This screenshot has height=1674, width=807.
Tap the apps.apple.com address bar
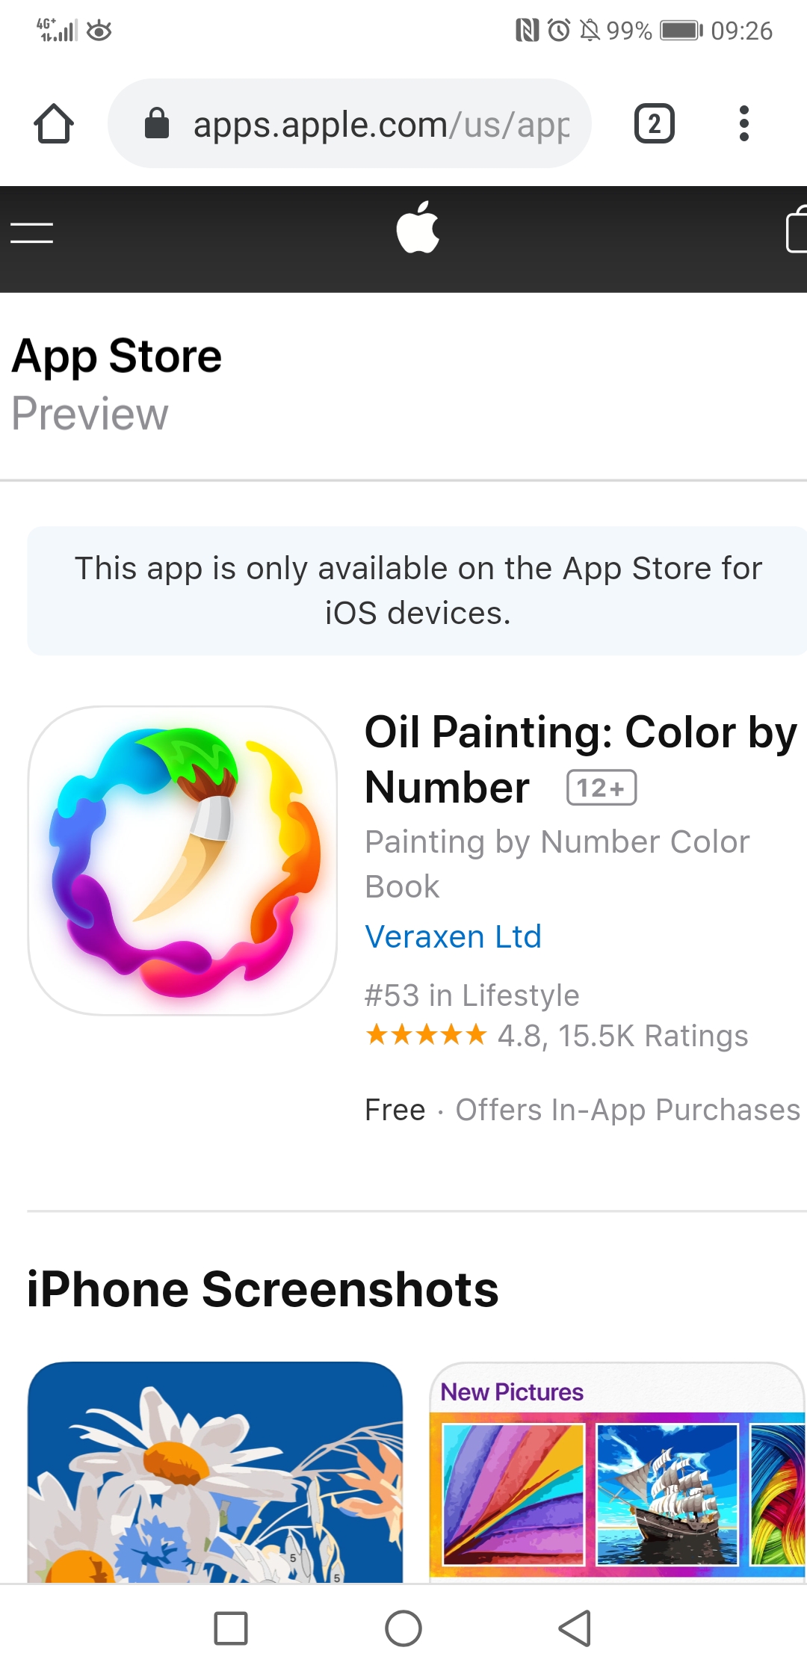pos(350,123)
